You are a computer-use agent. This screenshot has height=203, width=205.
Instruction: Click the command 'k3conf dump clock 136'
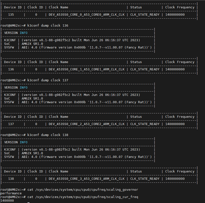(48, 25)
